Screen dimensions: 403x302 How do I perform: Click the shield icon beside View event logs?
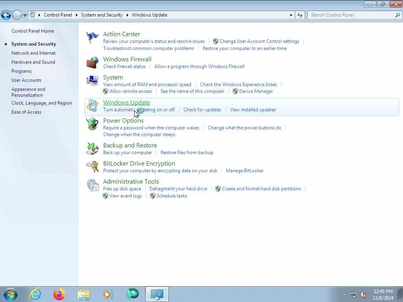click(x=105, y=196)
